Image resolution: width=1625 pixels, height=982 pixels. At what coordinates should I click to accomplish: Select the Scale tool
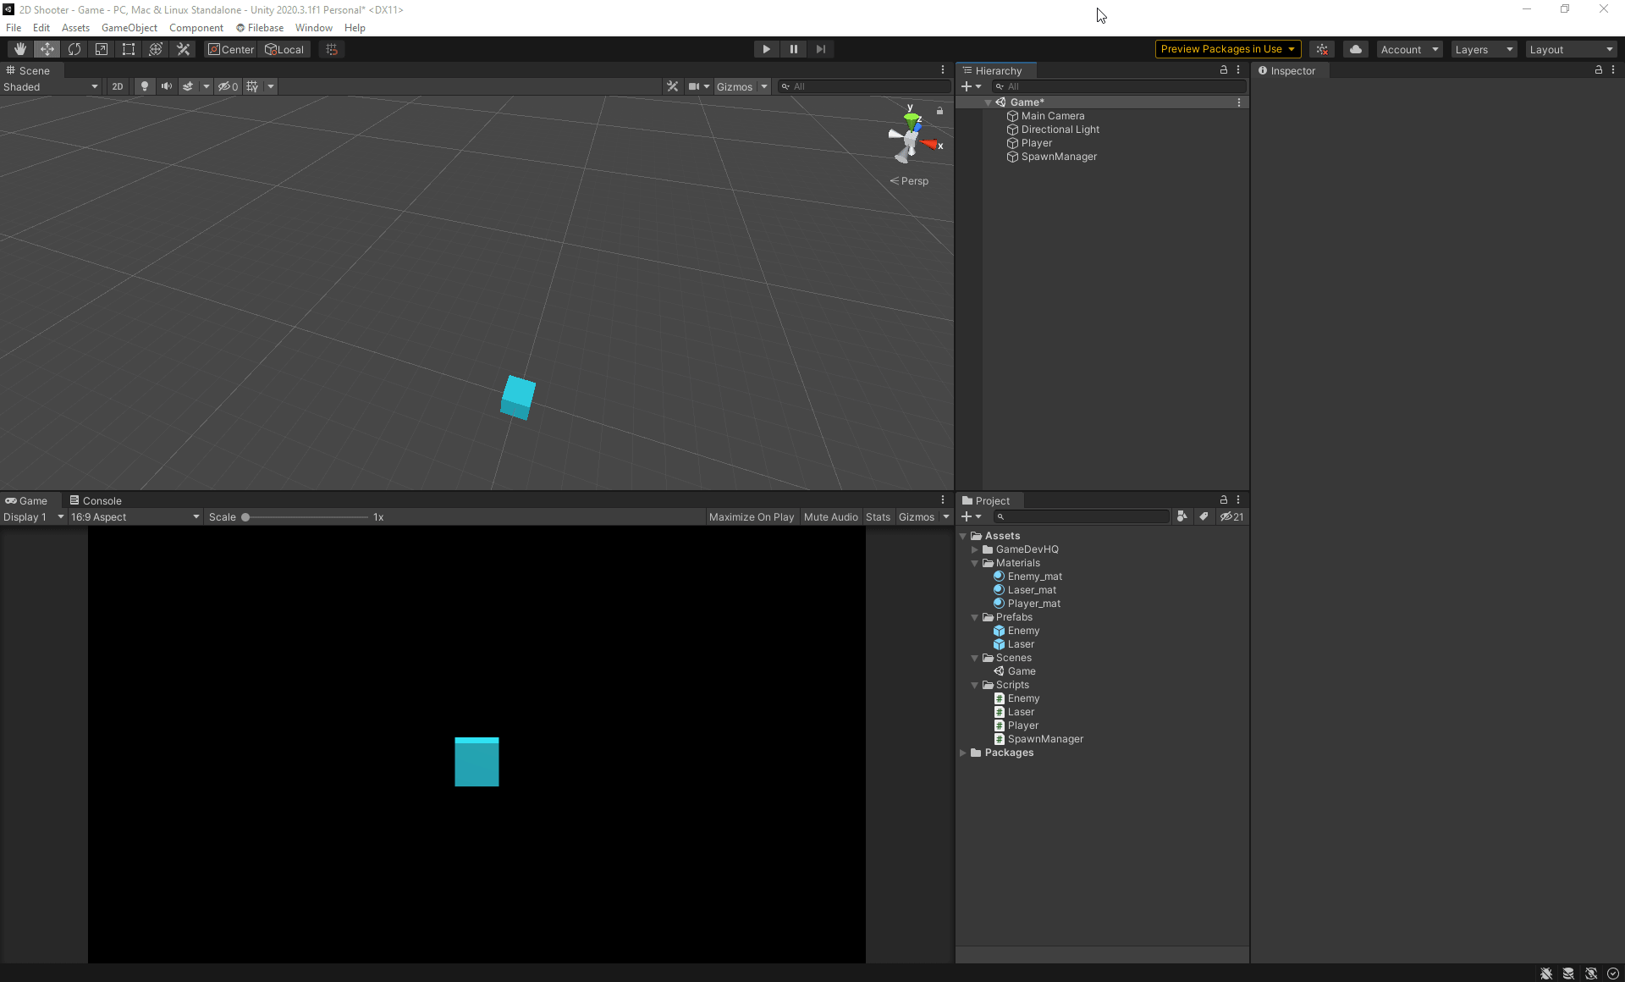[x=102, y=49]
